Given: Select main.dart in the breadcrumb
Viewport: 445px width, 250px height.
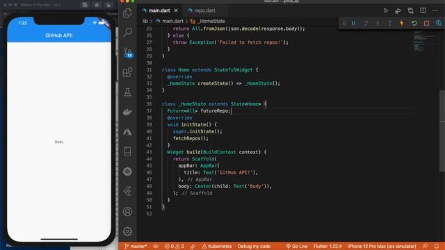Looking at the screenshot, I should tap(172, 21).
